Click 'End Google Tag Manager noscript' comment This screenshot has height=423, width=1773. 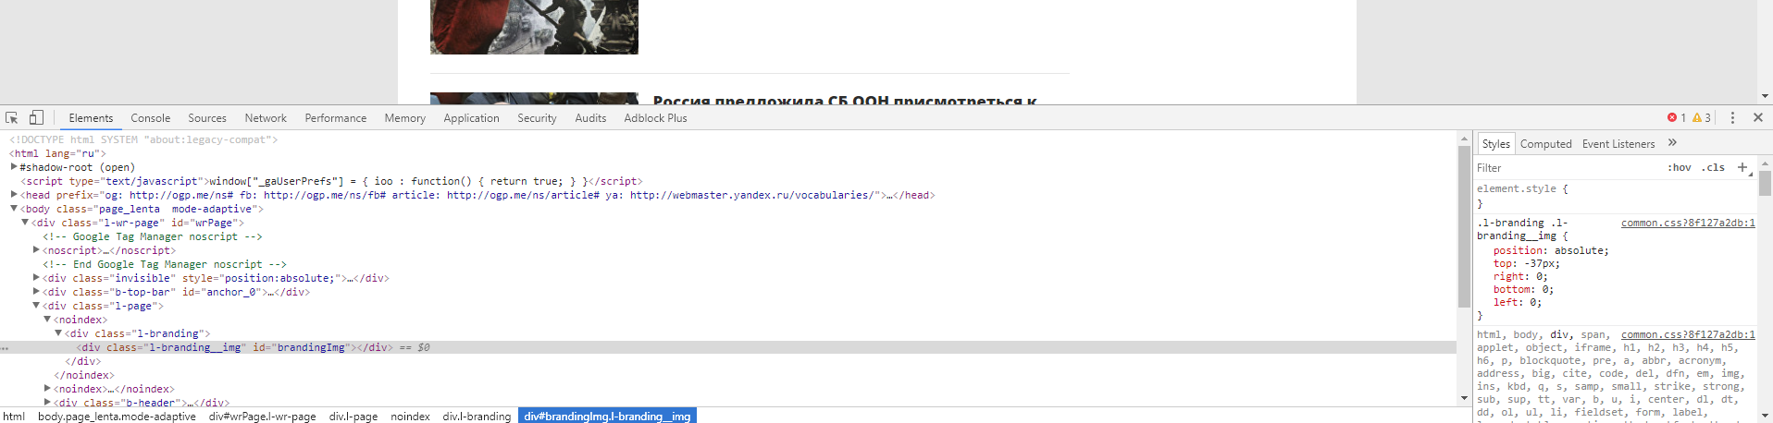coord(165,264)
